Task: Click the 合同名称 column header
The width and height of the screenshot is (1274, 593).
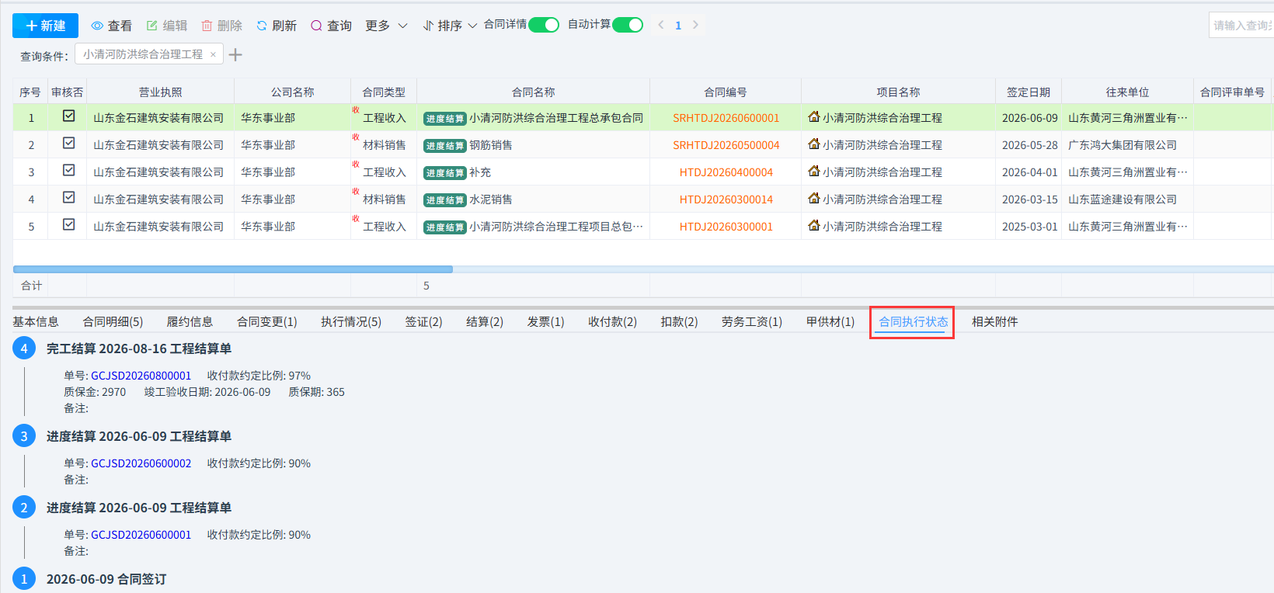Action: [533, 92]
